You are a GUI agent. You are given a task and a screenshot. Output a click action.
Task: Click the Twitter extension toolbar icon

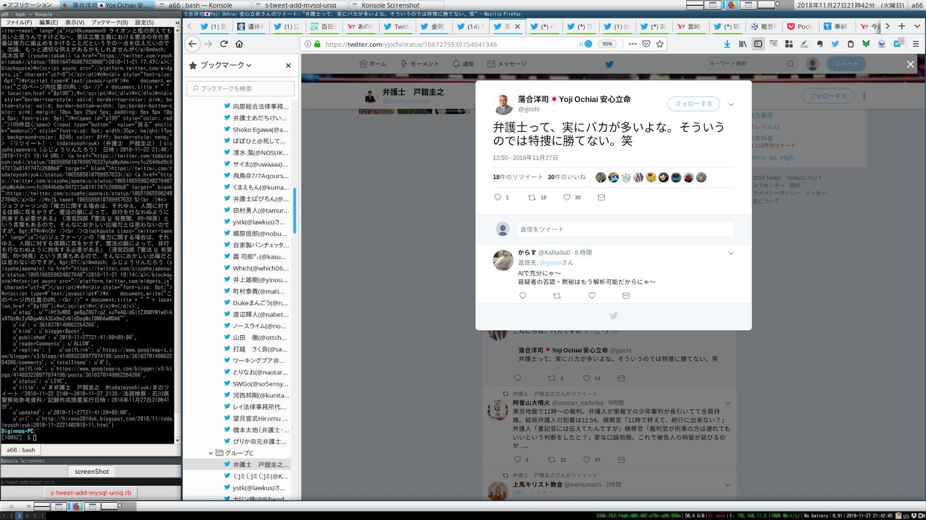[x=835, y=44]
